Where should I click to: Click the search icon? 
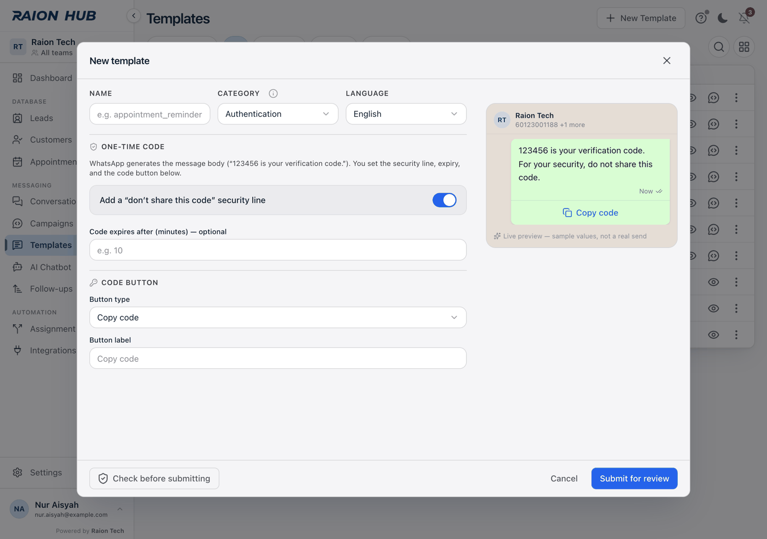click(719, 47)
